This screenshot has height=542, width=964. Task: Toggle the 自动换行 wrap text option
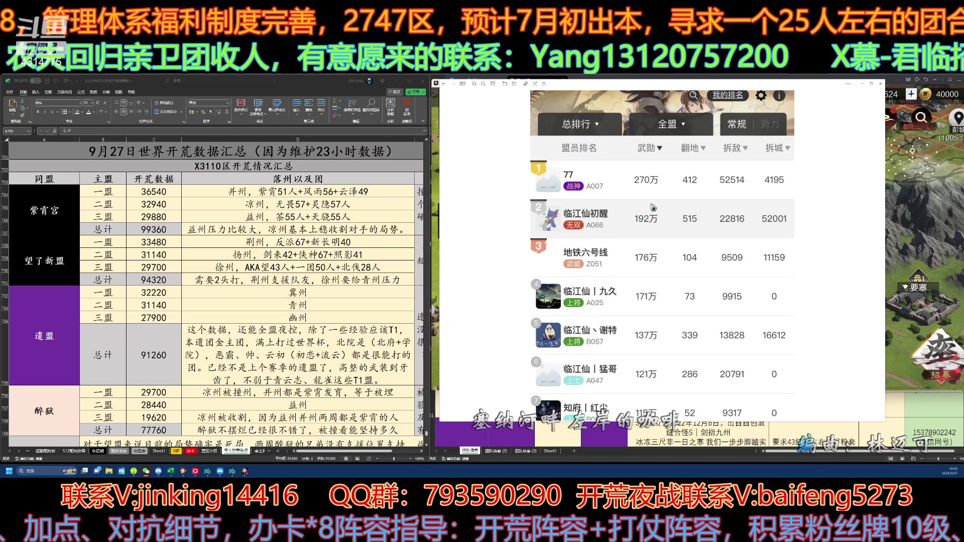pos(164,103)
